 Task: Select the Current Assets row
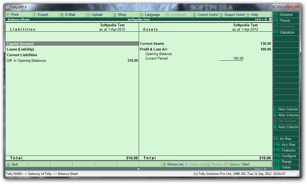tap(205, 44)
